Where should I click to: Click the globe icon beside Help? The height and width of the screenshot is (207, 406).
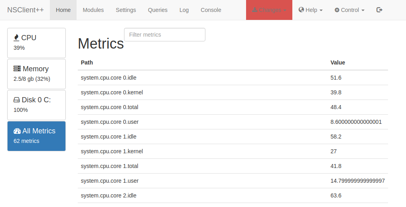301,10
